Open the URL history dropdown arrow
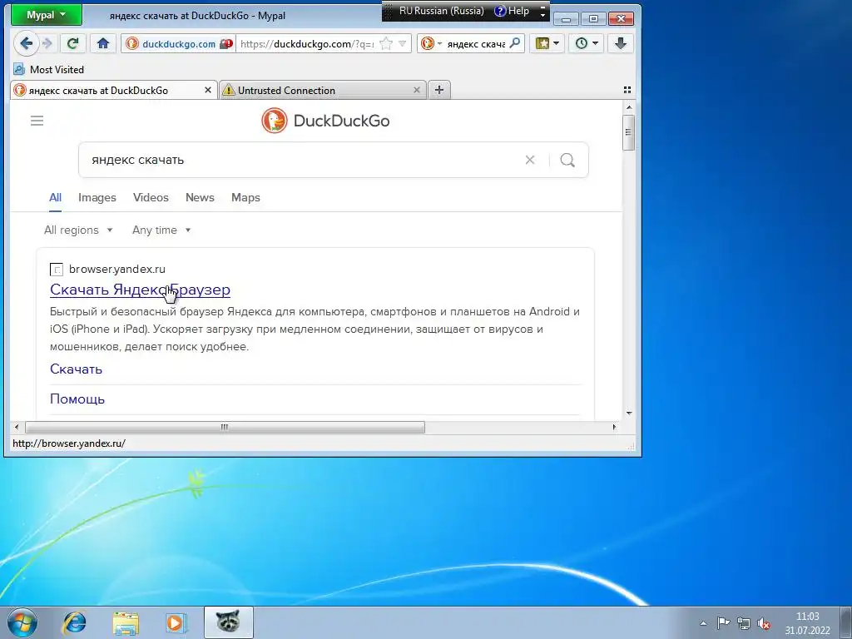 tap(403, 44)
